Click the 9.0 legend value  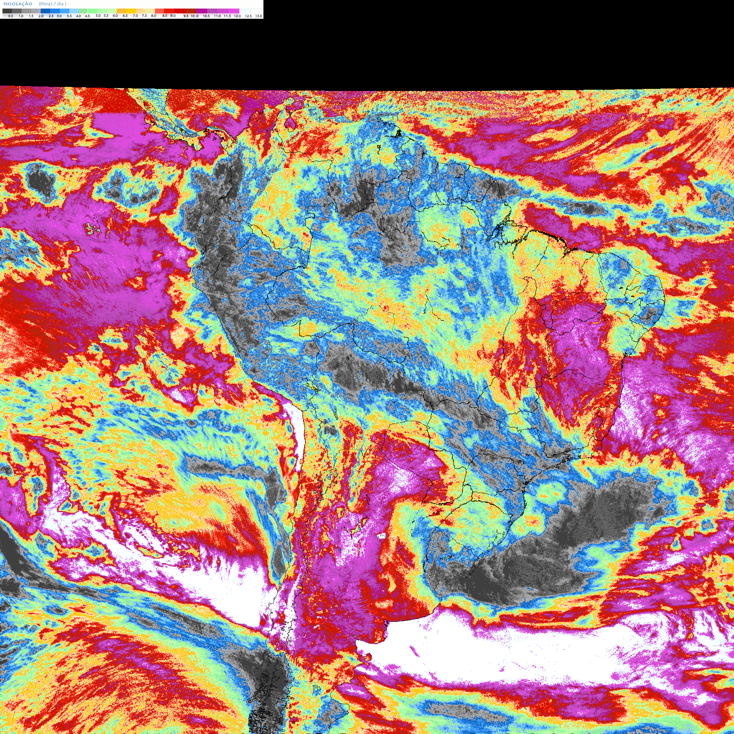click(173, 15)
